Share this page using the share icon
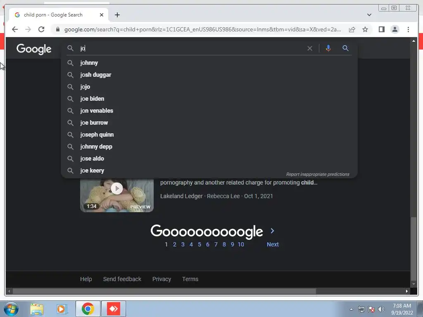The width and height of the screenshot is (423, 317). point(352,29)
